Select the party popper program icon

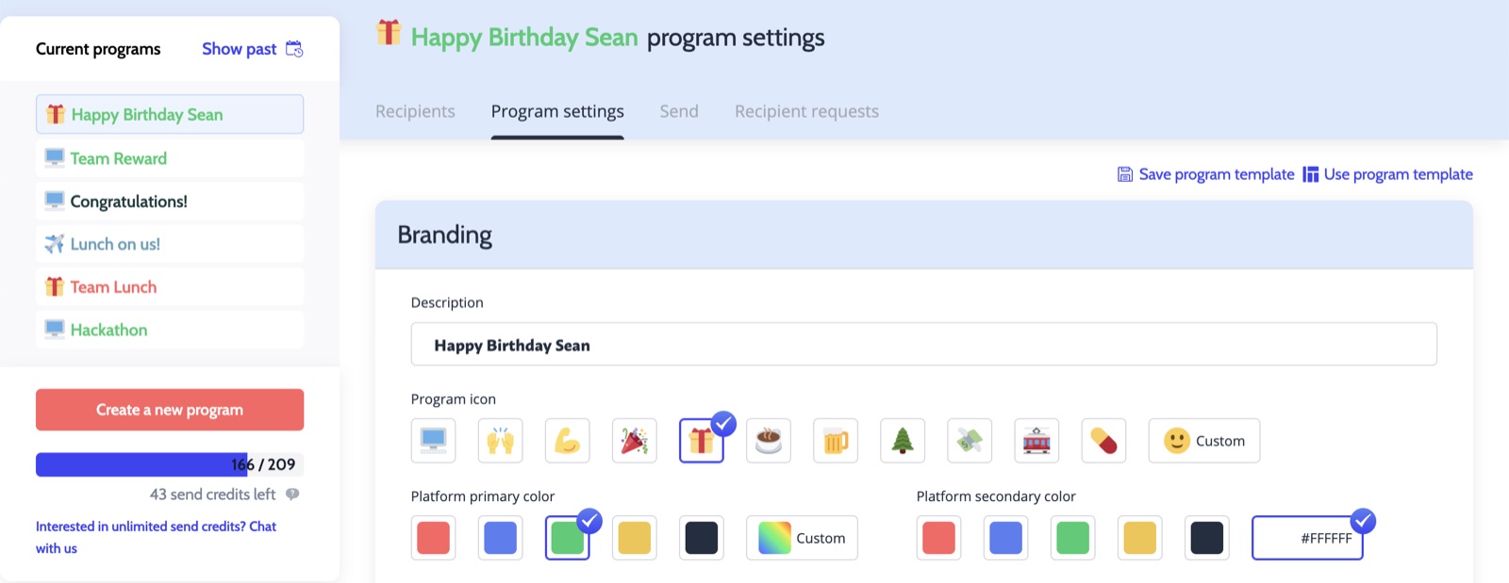635,441
